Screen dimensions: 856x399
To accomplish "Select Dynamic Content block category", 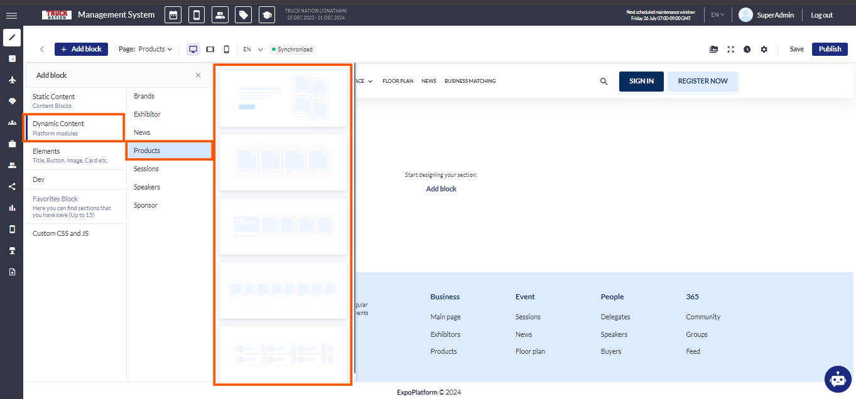I will tap(75, 128).
